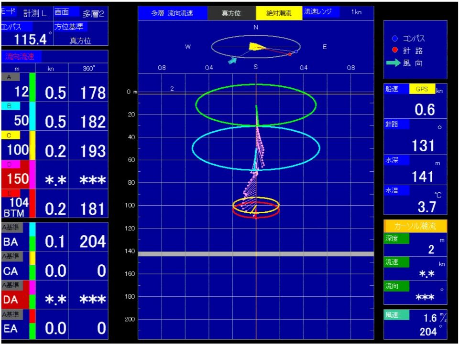Click the blue compass circle in legend
The width and height of the screenshot is (459, 344).
point(394,39)
